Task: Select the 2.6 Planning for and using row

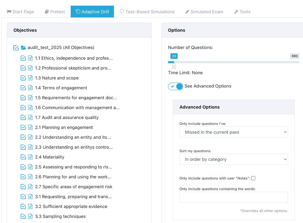Action: [x=73, y=177]
